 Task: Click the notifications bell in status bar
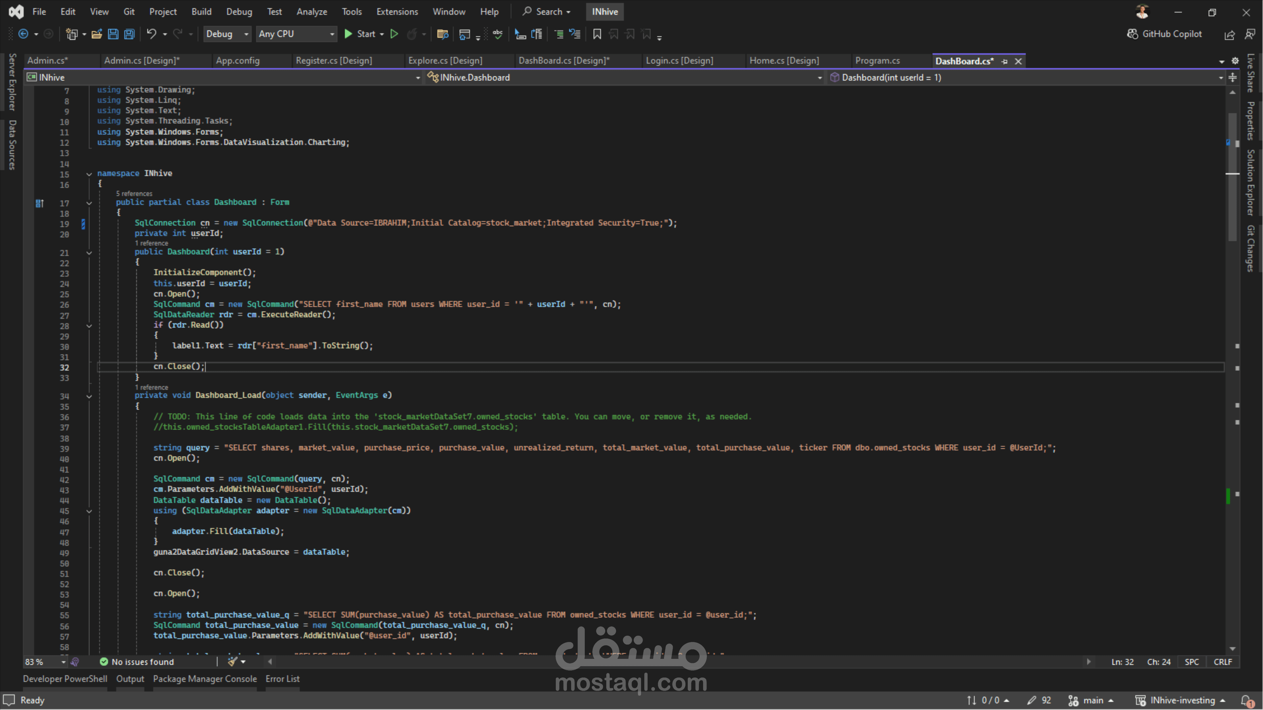(x=1246, y=700)
